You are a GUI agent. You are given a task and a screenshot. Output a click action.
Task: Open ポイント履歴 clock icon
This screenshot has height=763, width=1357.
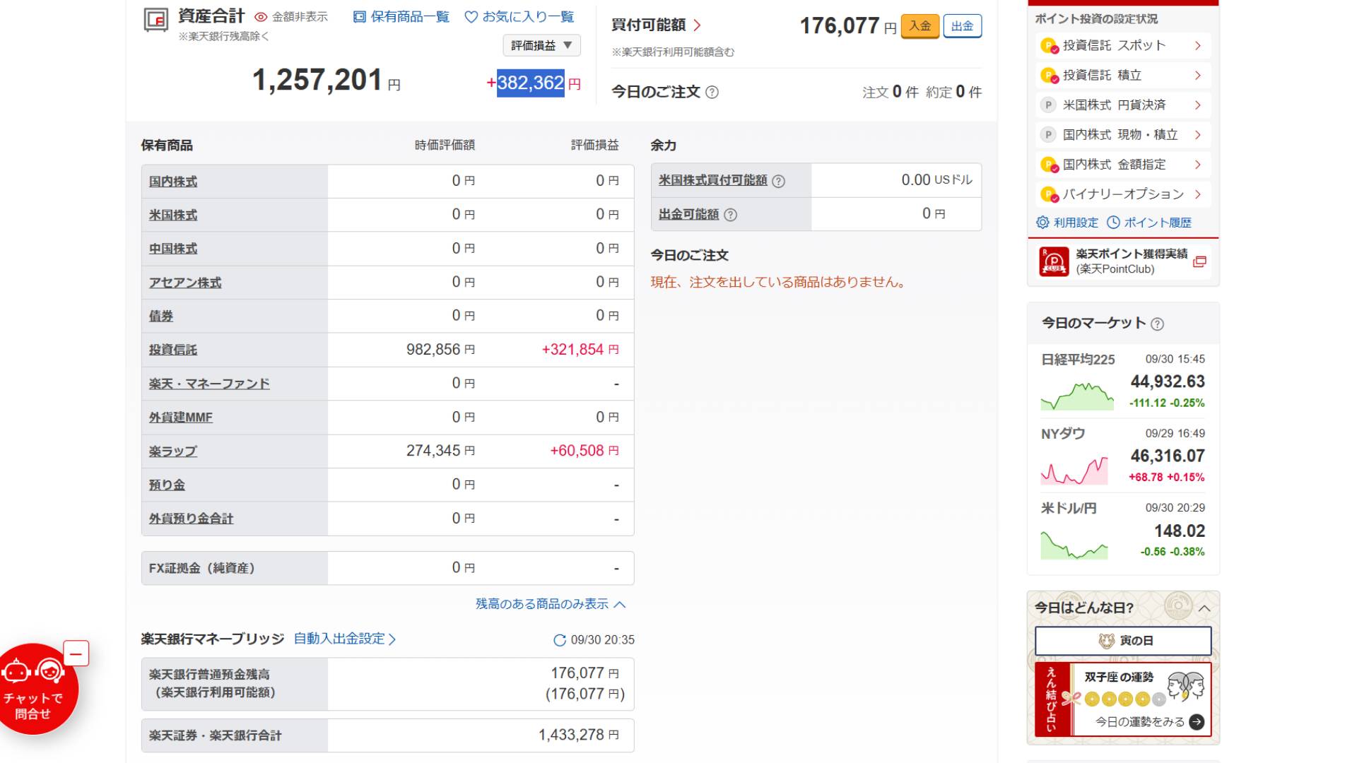(x=1114, y=223)
